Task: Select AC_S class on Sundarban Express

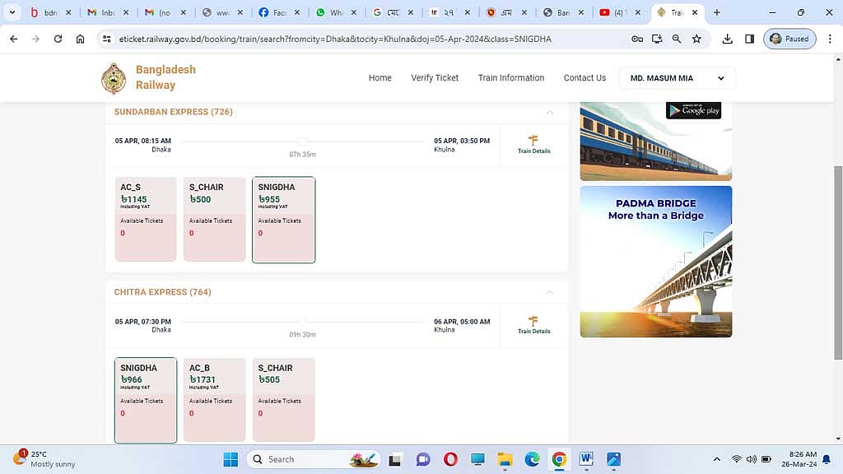Action: (146, 219)
